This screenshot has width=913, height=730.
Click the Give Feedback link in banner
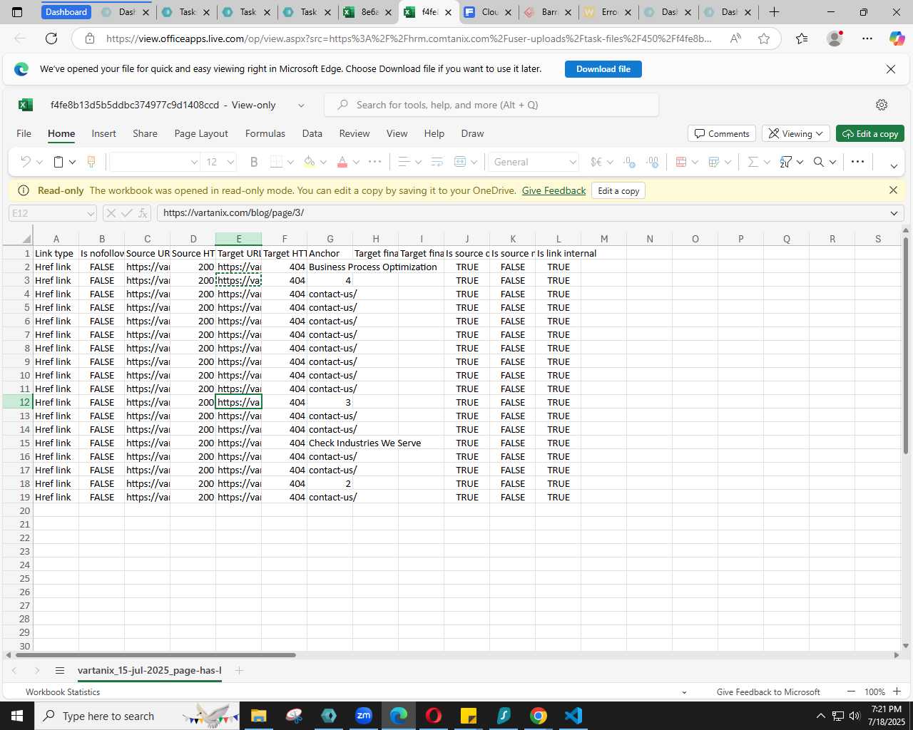[554, 190]
